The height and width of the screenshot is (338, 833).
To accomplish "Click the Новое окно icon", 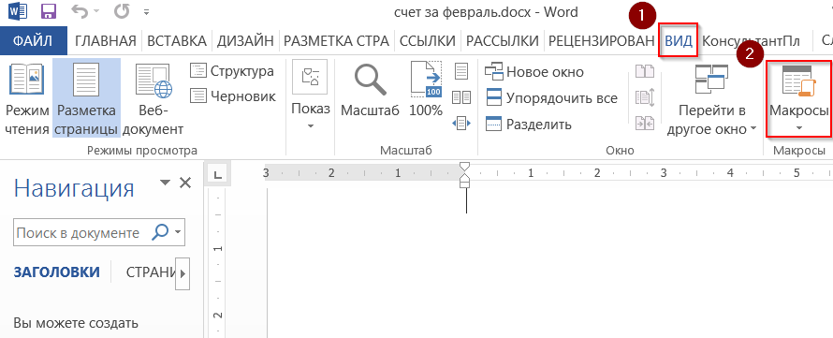I will tap(493, 71).
